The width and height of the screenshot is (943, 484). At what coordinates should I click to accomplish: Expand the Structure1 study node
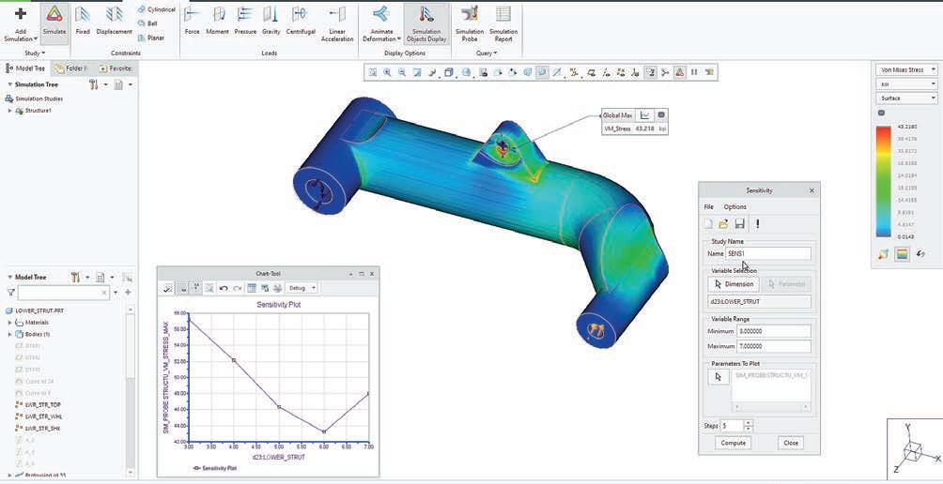[9, 111]
